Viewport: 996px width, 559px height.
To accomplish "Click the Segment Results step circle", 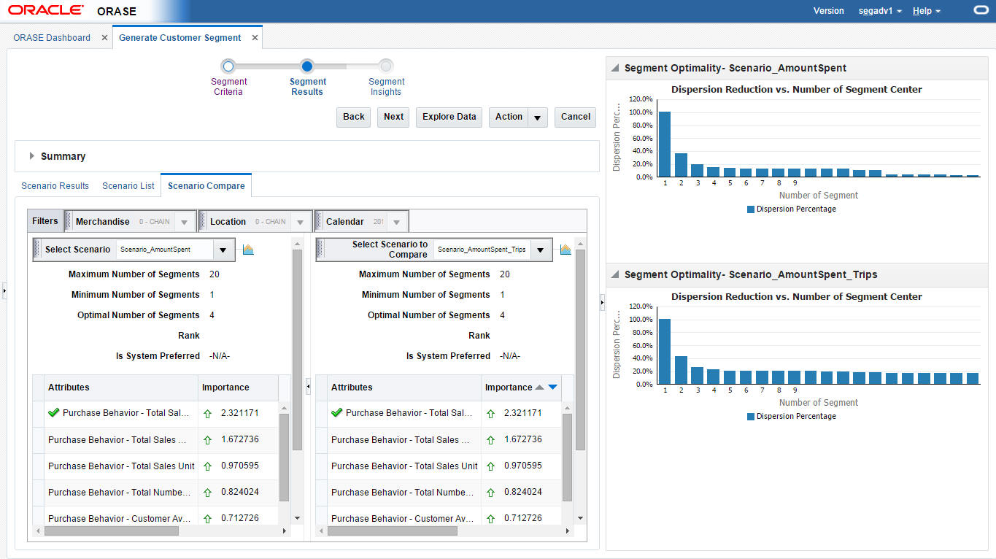I will [307, 66].
